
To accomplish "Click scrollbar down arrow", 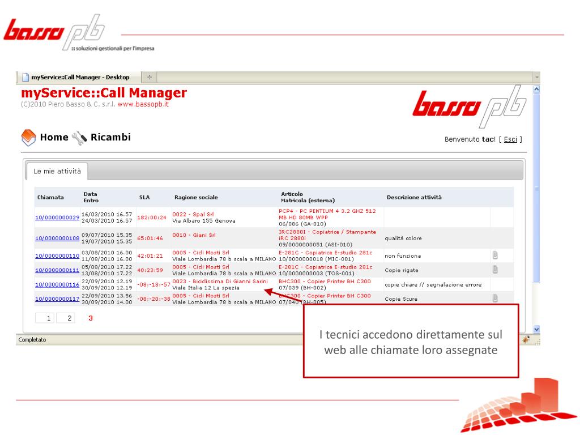I will pyautogui.click(x=537, y=329).
